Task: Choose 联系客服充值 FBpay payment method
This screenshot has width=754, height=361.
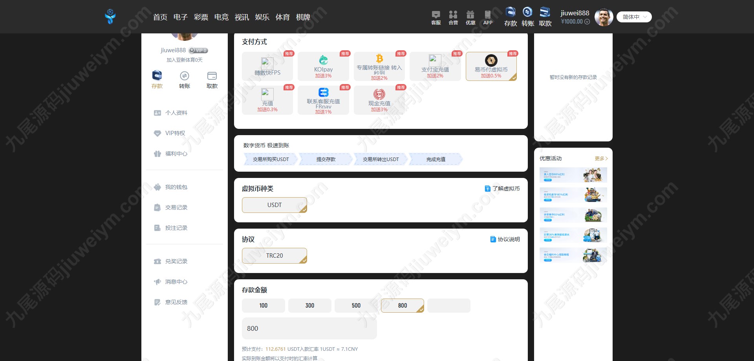Action: [323, 100]
